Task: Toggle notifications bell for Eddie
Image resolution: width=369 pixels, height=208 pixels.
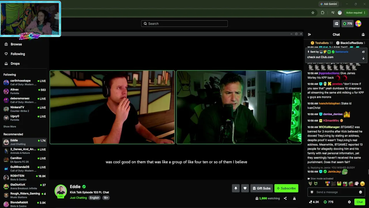Action: pyautogui.click(x=236, y=188)
